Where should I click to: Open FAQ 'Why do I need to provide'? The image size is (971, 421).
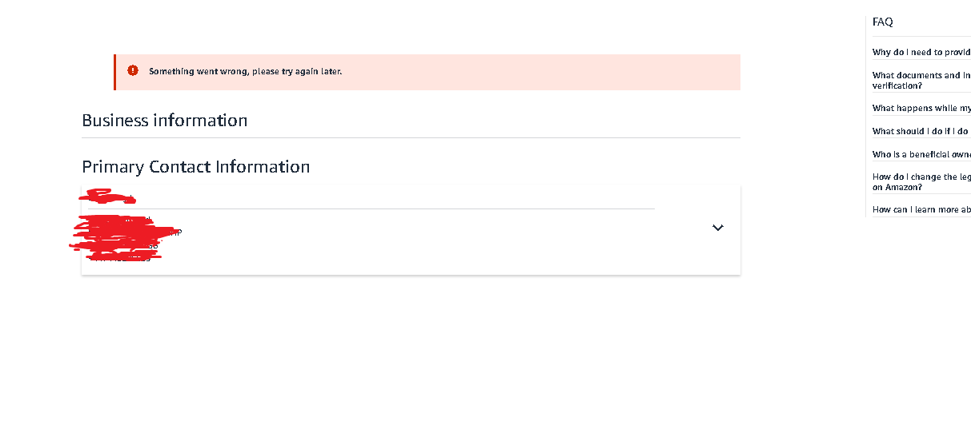pos(921,52)
